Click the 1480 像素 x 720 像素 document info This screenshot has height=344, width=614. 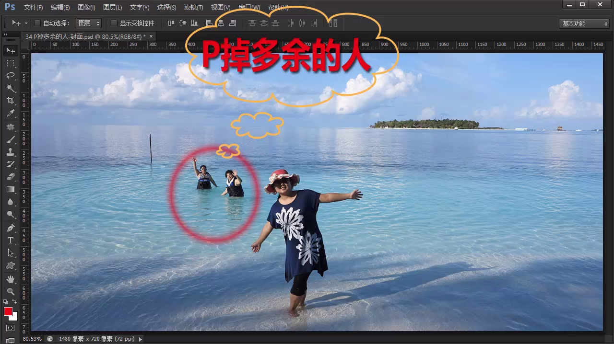96,339
